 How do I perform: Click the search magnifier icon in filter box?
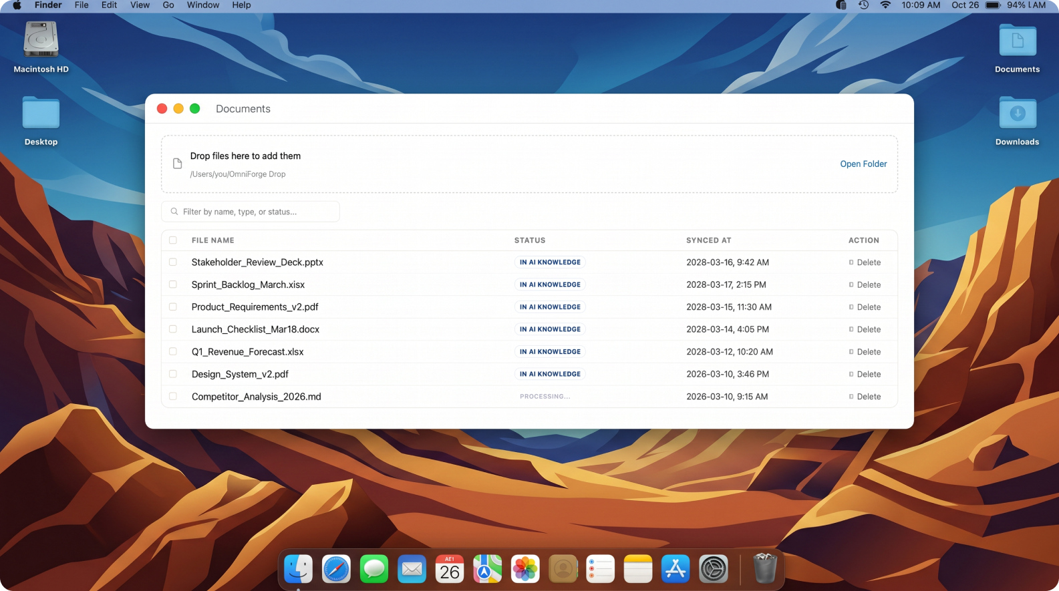pyautogui.click(x=174, y=212)
